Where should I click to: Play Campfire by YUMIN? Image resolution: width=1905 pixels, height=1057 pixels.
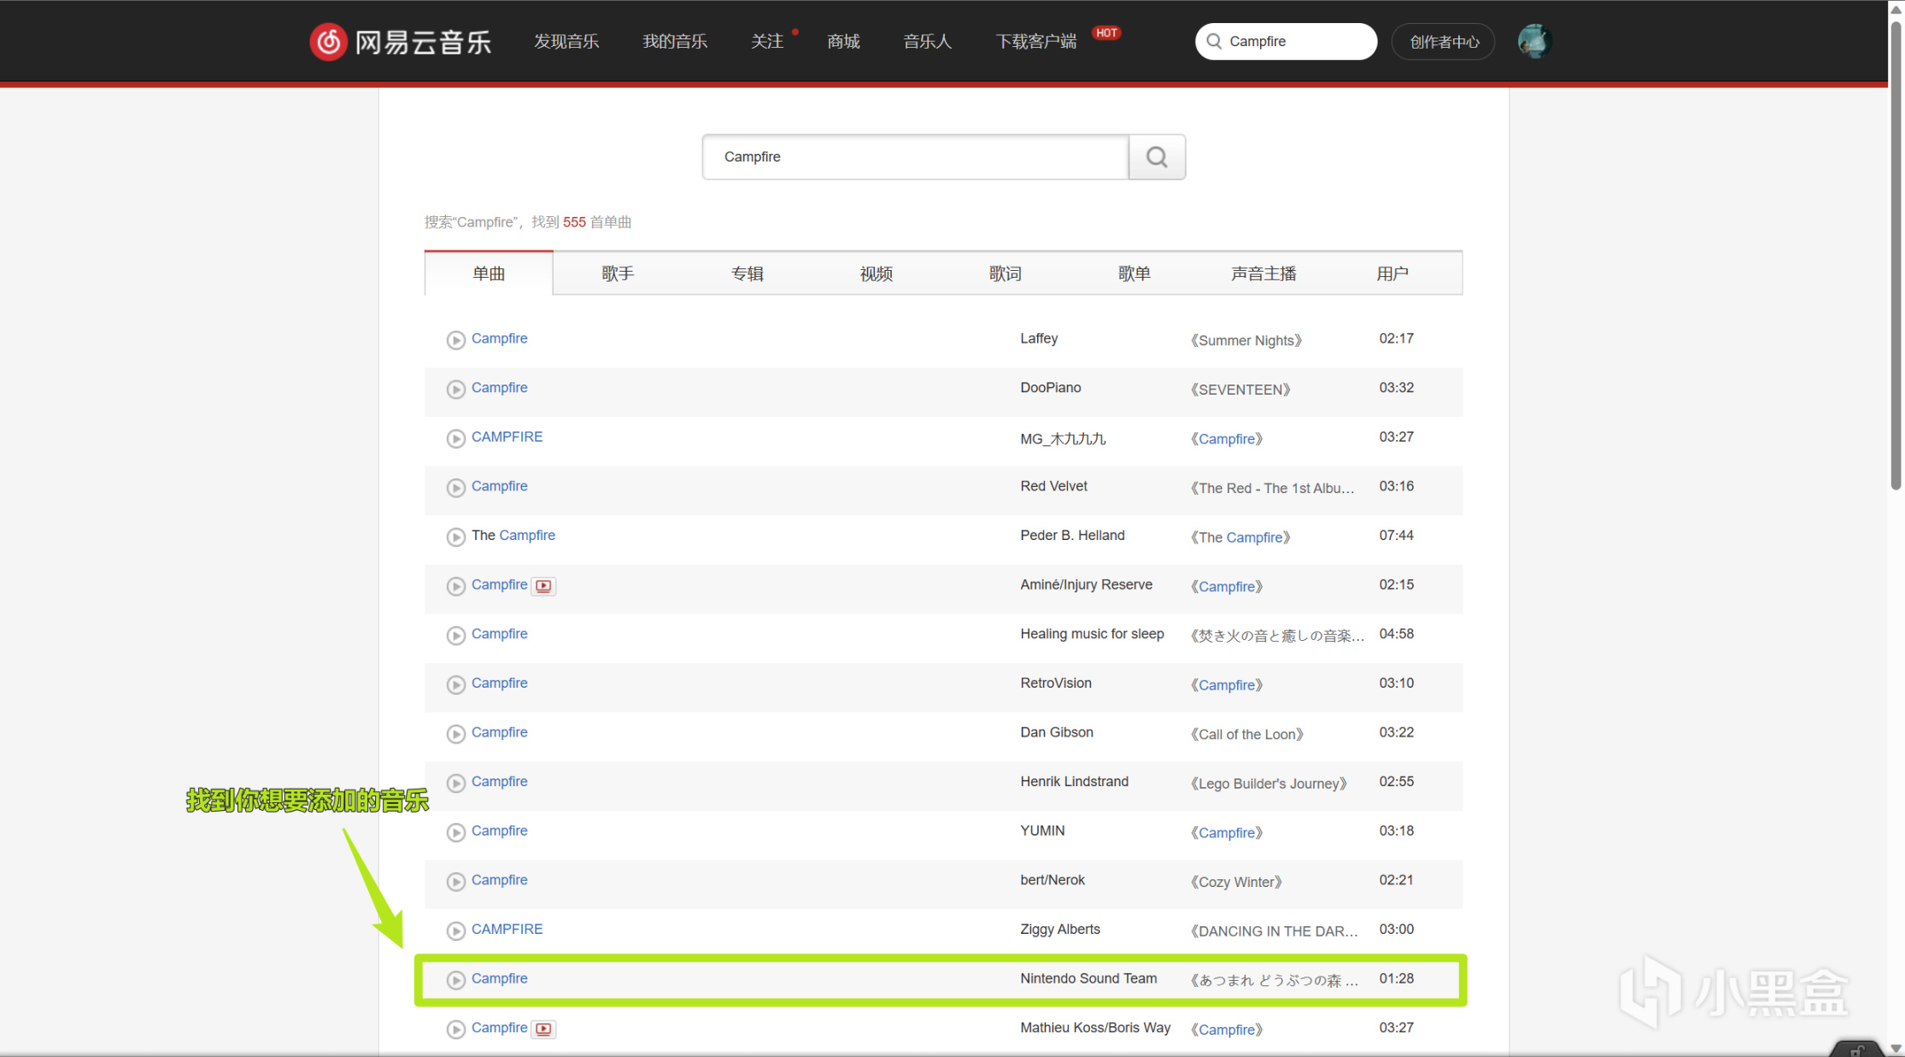tap(456, 832)
